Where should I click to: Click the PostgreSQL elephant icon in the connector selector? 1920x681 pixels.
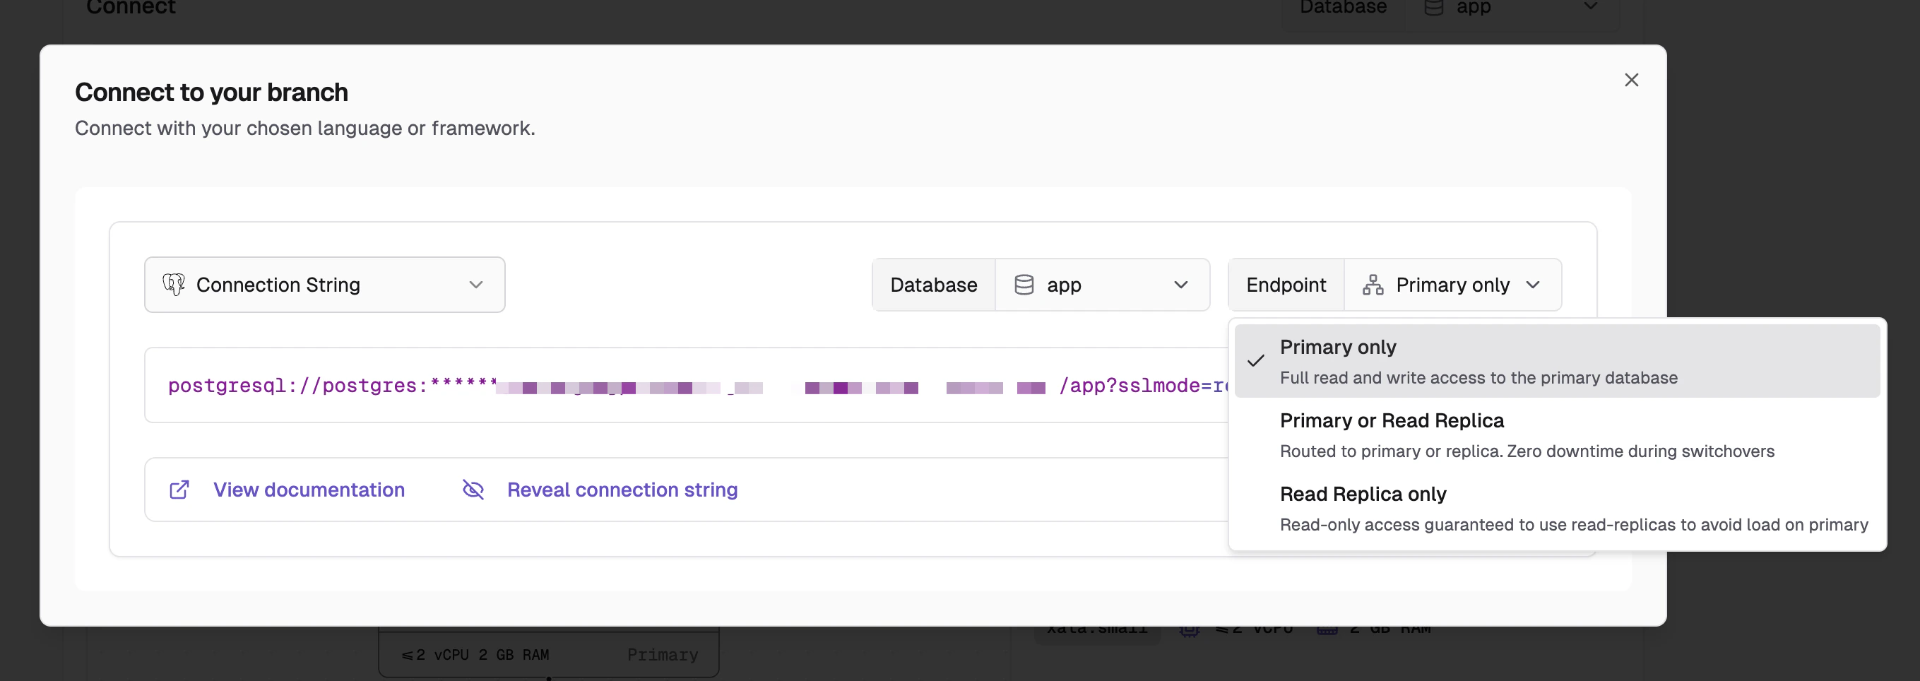point(173,284)
